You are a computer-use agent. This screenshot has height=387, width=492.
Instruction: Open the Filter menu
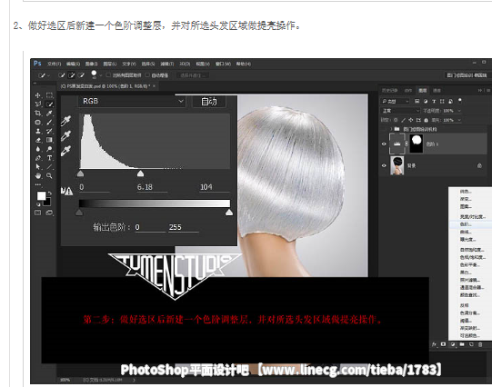(x=167, y=64)
